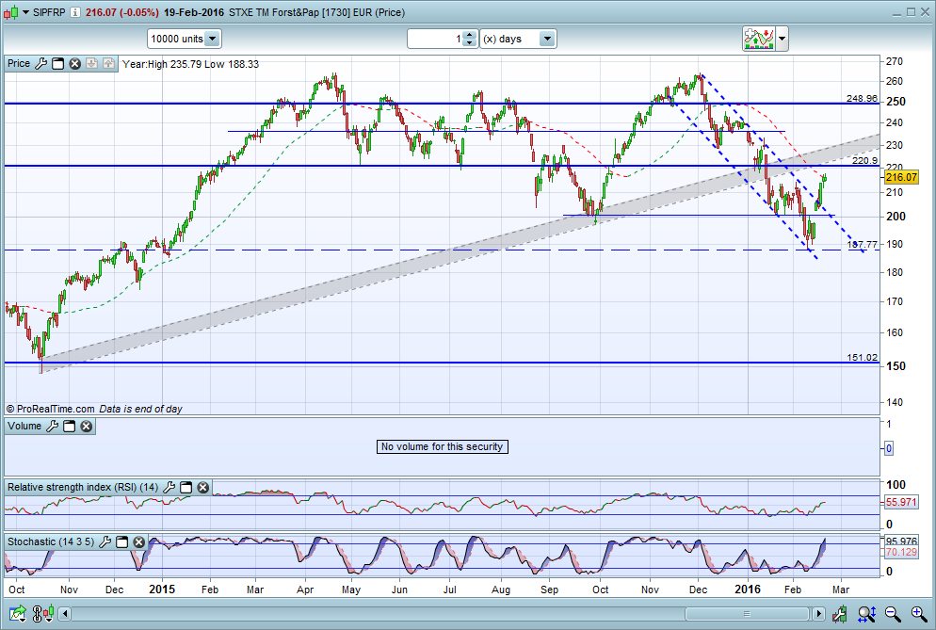Open the 10000 units dropdown

212,39
